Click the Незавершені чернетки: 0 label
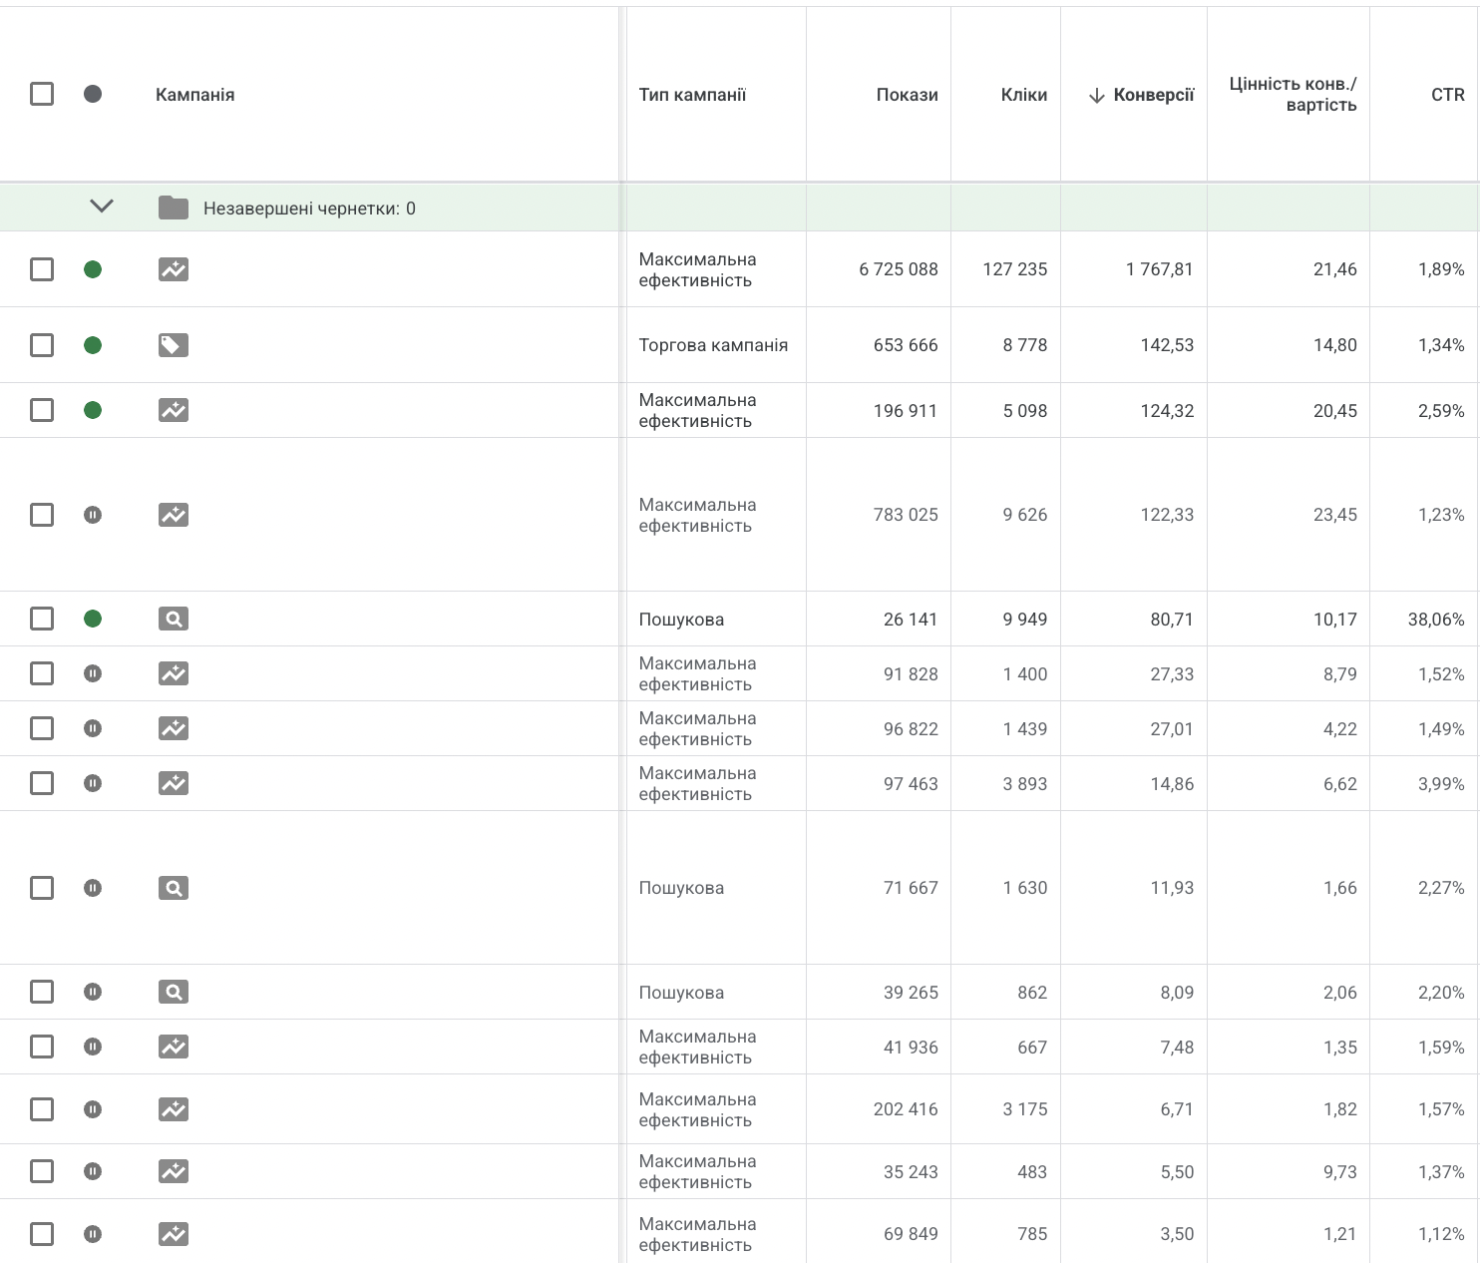This screenshot has width=1480, height=1263. coord(309,209)
